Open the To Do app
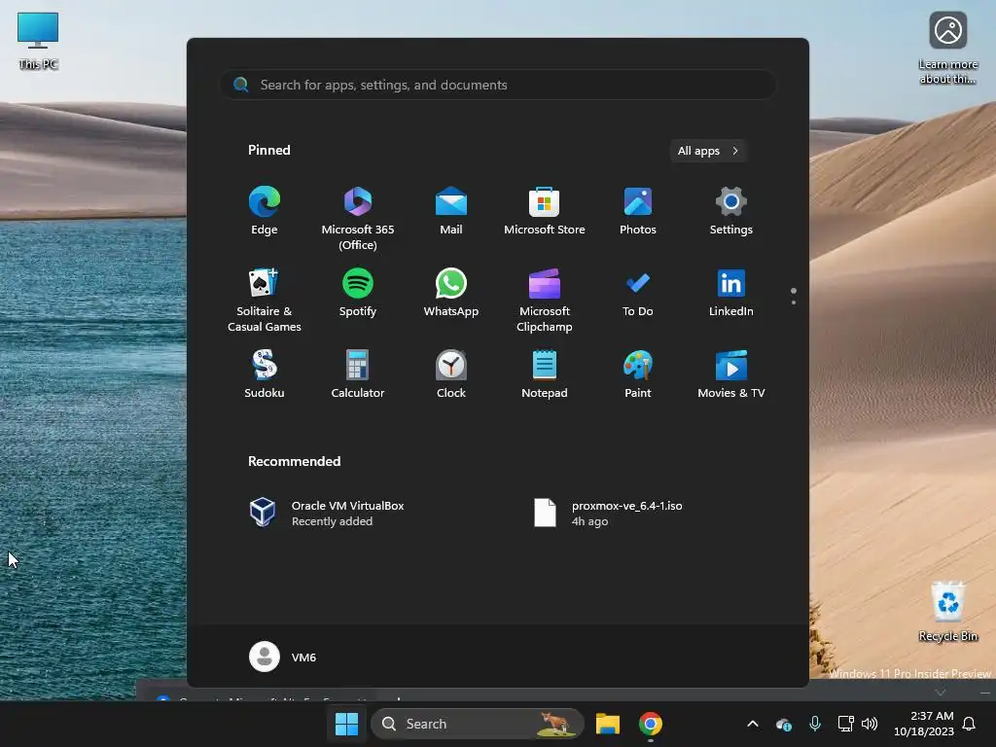This screenshot has height=747, width=996. [x=638, y=294]
